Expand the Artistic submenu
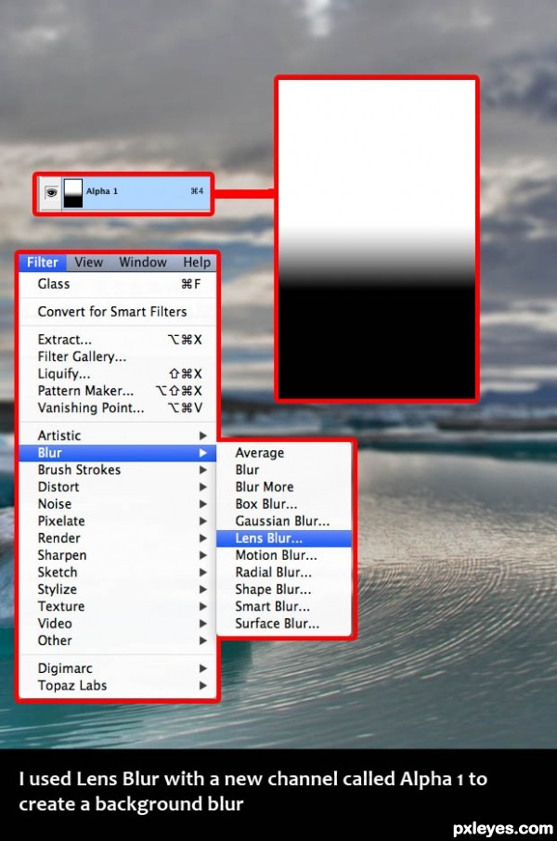The height and width of the screenshot is (841, 557). pos(118,435)
